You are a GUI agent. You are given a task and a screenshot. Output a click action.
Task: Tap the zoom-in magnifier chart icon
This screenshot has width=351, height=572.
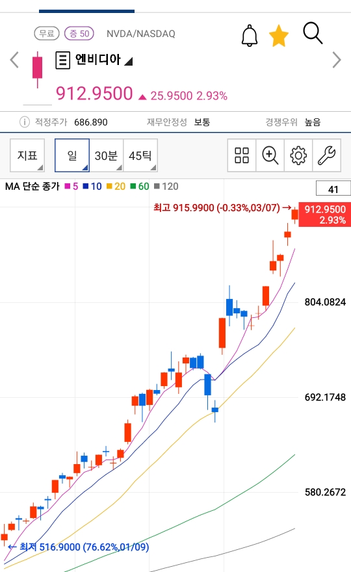point(270,155)
